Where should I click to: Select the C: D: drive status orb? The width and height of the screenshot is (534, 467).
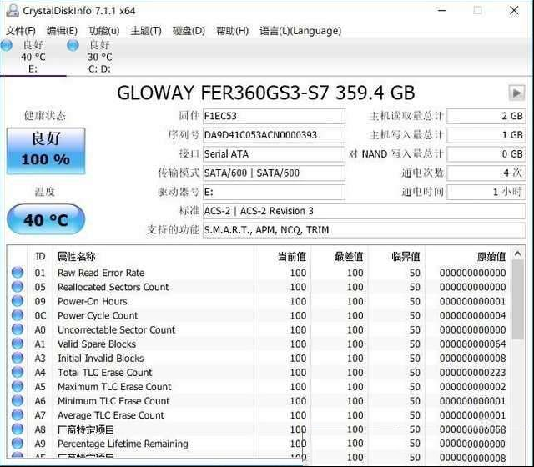point(73,45)
